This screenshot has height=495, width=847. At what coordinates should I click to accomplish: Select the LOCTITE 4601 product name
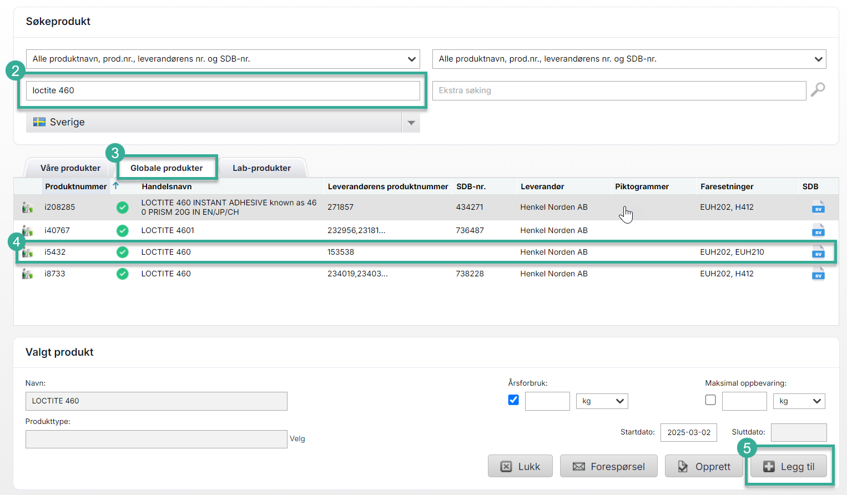tap(168, 230)
